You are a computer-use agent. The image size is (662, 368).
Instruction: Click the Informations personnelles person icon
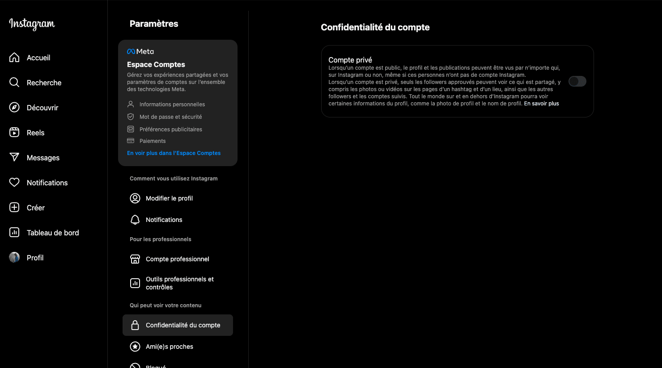point(131,104)
